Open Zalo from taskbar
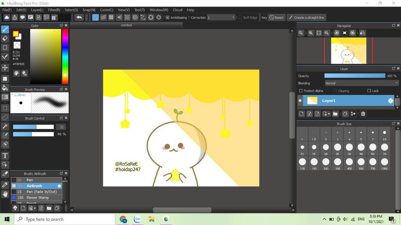 click(137, 220)
